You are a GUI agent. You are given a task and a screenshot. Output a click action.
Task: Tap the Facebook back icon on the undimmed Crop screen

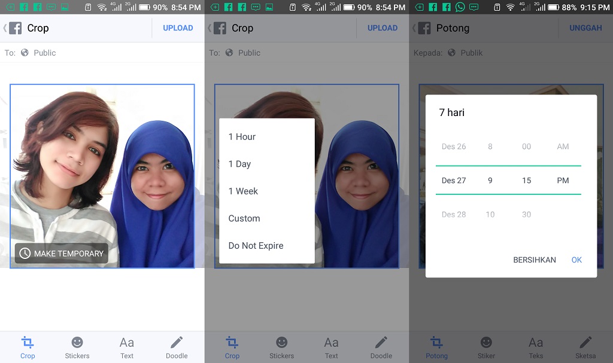coord(12,28)
